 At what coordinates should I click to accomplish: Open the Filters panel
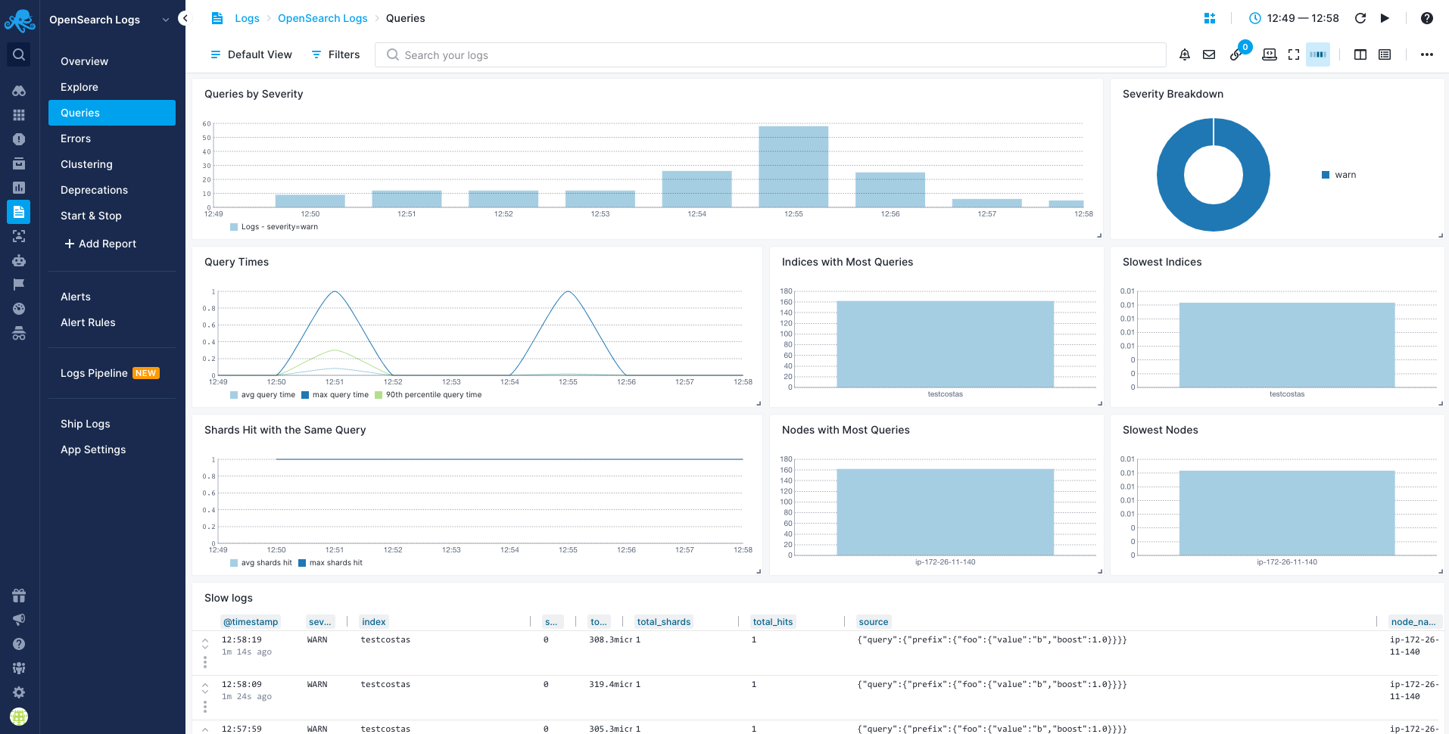[335, 54]
